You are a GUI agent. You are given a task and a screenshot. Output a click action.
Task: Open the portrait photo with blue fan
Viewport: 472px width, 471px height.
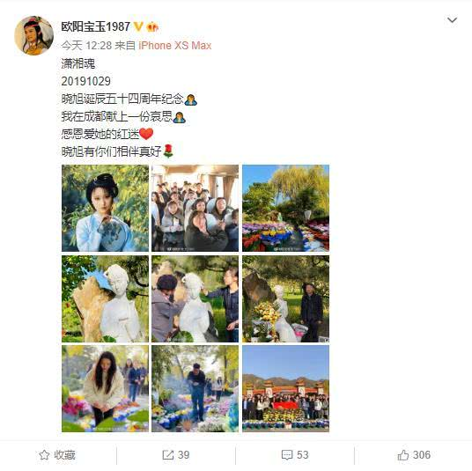tap(105, 208)
